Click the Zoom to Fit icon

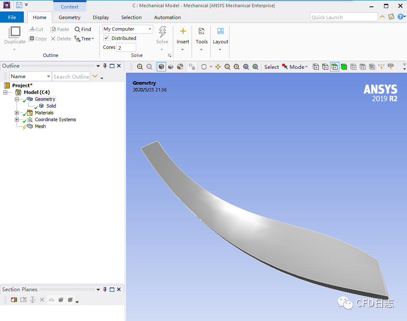coord(246,67)
